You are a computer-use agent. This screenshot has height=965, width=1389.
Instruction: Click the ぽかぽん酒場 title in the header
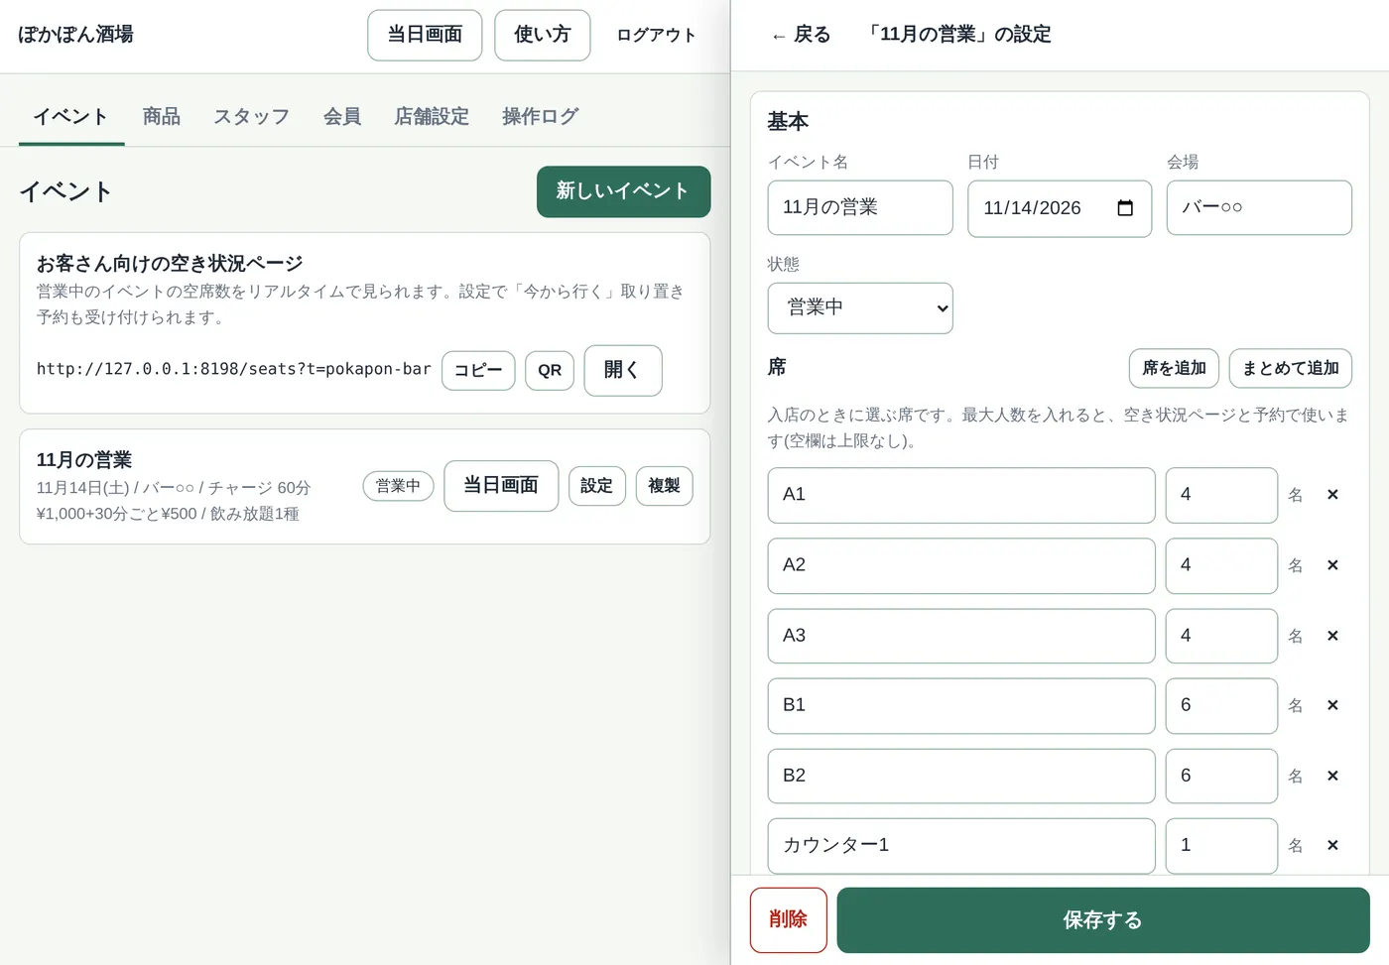point(75,35)
